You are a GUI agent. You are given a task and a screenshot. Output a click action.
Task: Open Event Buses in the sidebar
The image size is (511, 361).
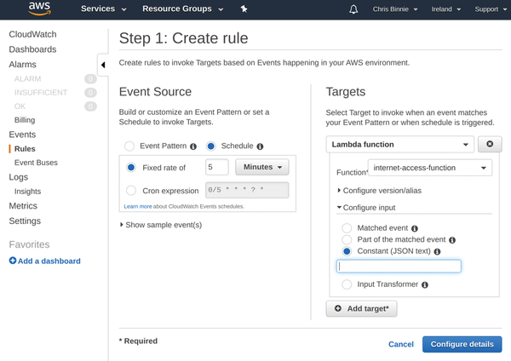coord(36,163)
